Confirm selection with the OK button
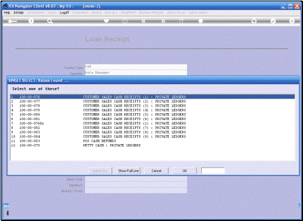Image resolution: width=303 pixels, height=221 pixels. coord(184,171)
